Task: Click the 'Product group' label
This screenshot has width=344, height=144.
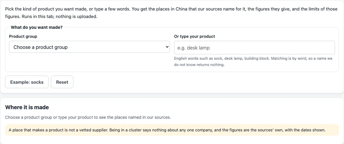Action: pyautogui.click(x=23, y=36)
